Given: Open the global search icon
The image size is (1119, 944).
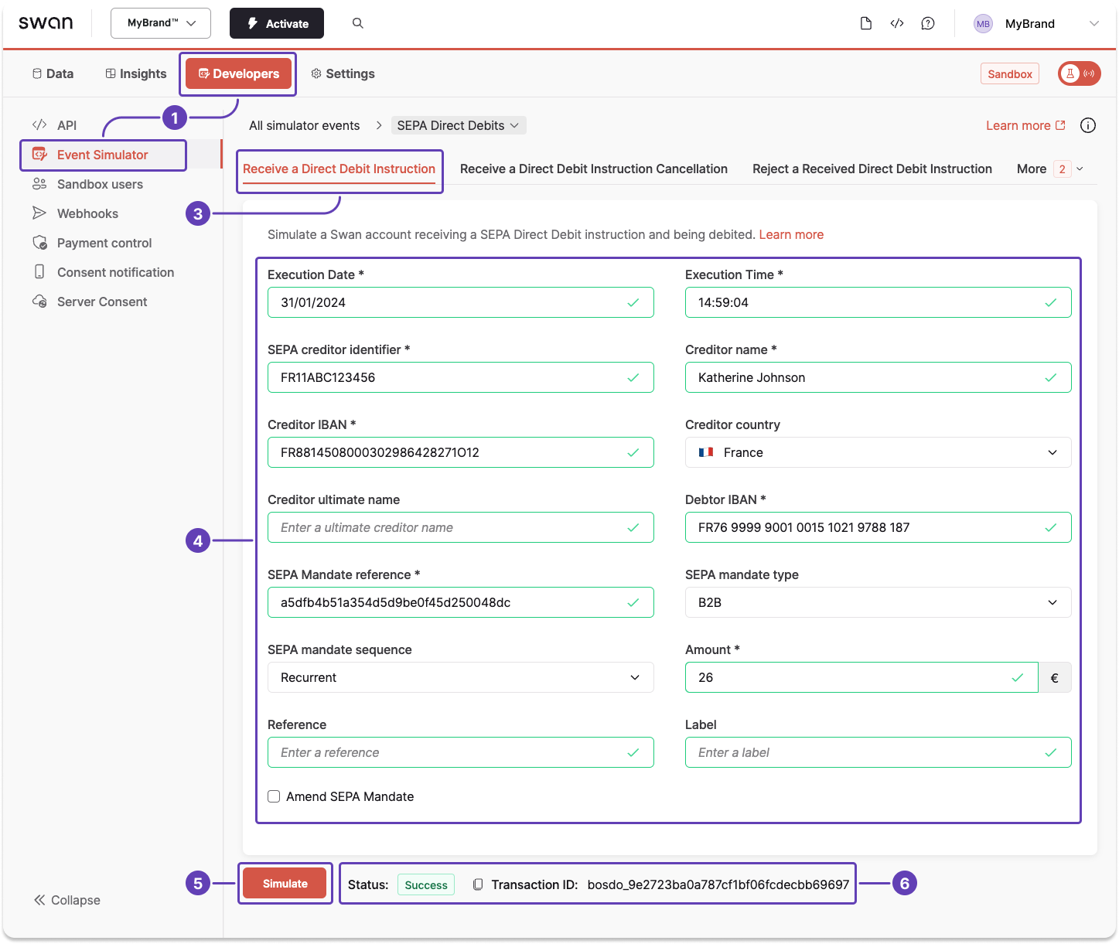Looking at the screenshot, I should click(x=357, y=23).
